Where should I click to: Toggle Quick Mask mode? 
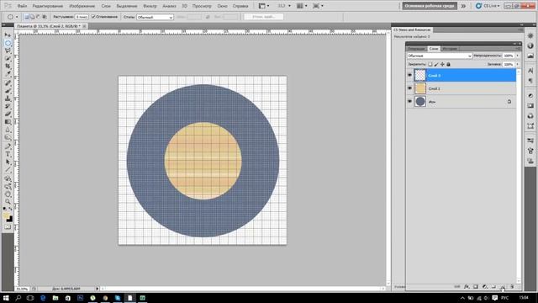8,226
